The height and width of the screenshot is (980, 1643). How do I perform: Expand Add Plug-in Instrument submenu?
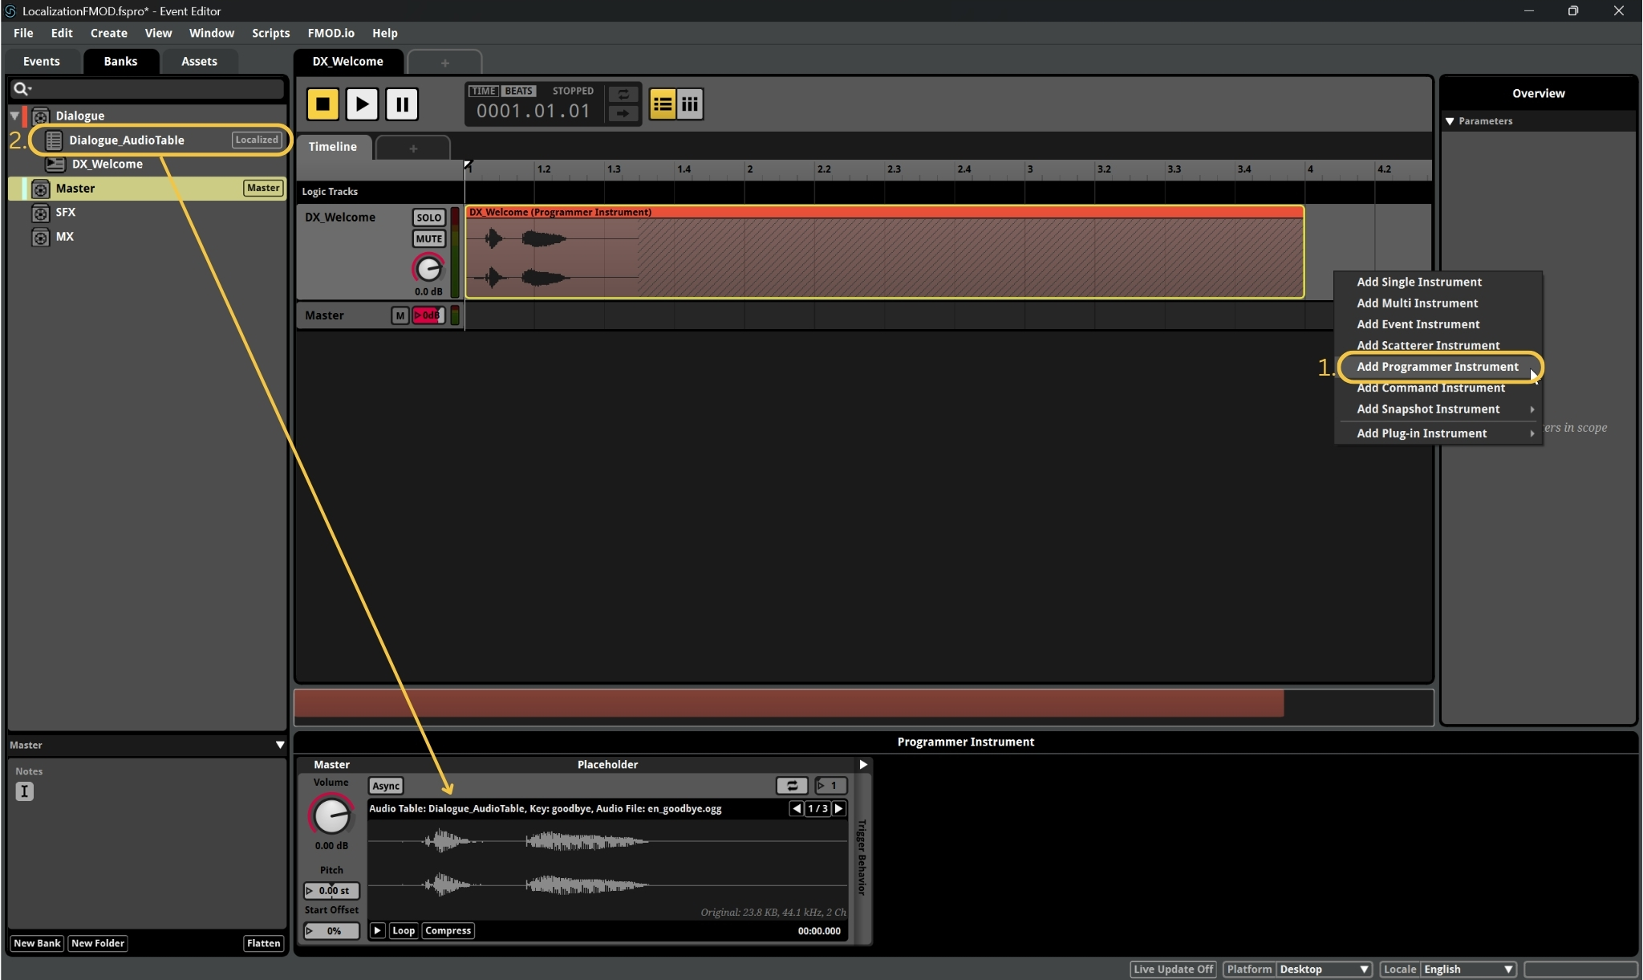(x=1438, y=433)
